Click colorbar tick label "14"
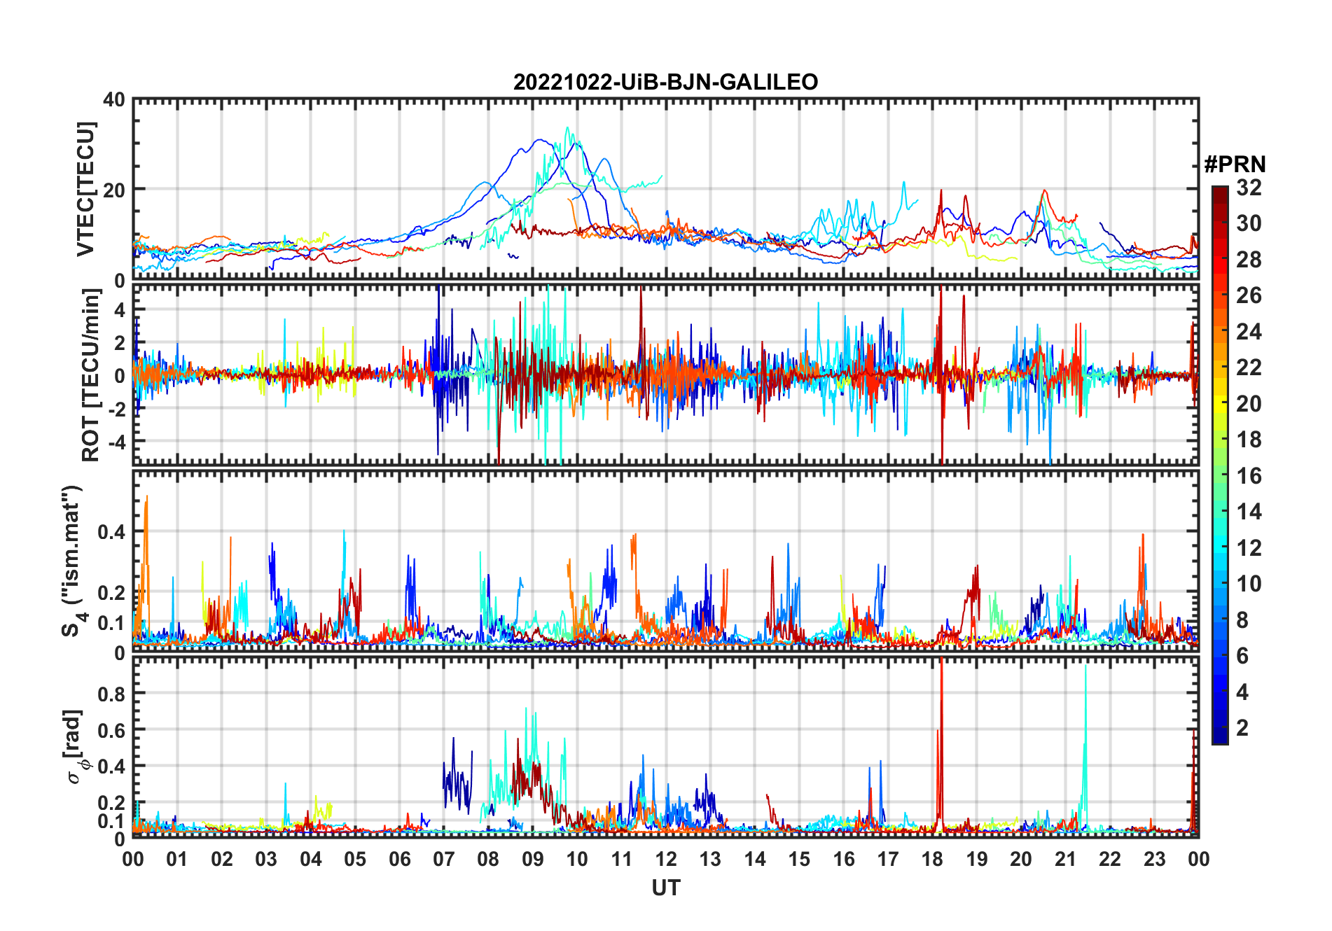Viewport: 1332px width, 931px height. (x=1249, y=512)
